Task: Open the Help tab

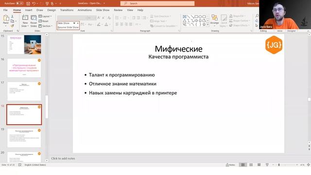Action: tap(140, 10)
